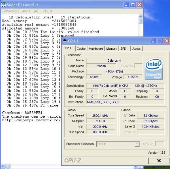This screenshot has width=170, height=169.
Task: Click the FSB value 200.0 MHz
Action: click(100, 127)
